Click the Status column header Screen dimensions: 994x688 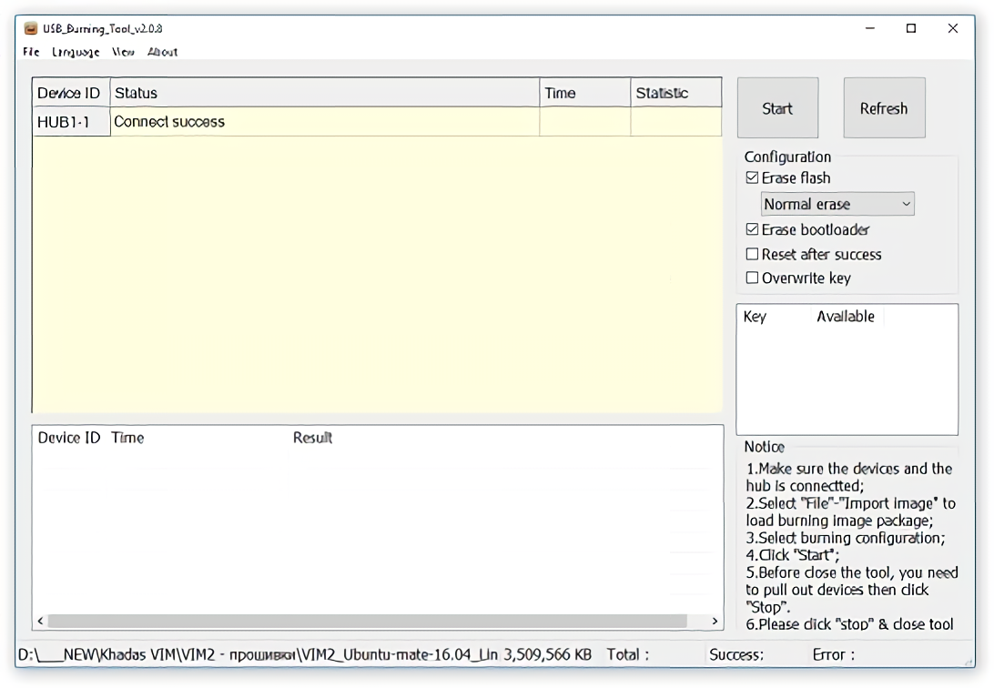(324, 93)
